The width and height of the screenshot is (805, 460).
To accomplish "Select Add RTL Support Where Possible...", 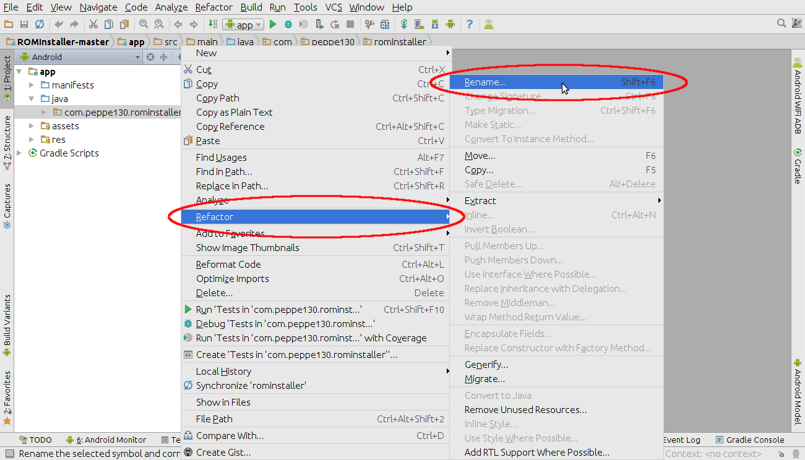I will point(557,453).
